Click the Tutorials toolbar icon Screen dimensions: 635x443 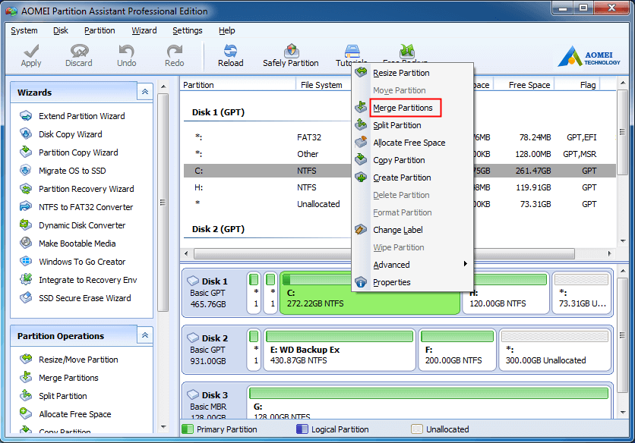tap(352, 51)
